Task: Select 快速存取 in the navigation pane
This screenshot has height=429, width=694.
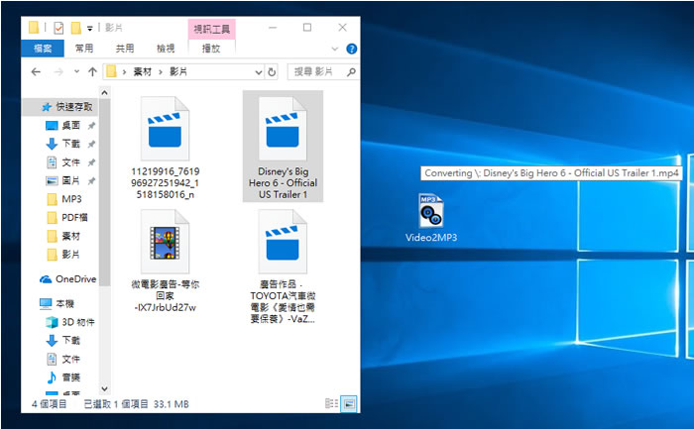Action: point(59,107)
